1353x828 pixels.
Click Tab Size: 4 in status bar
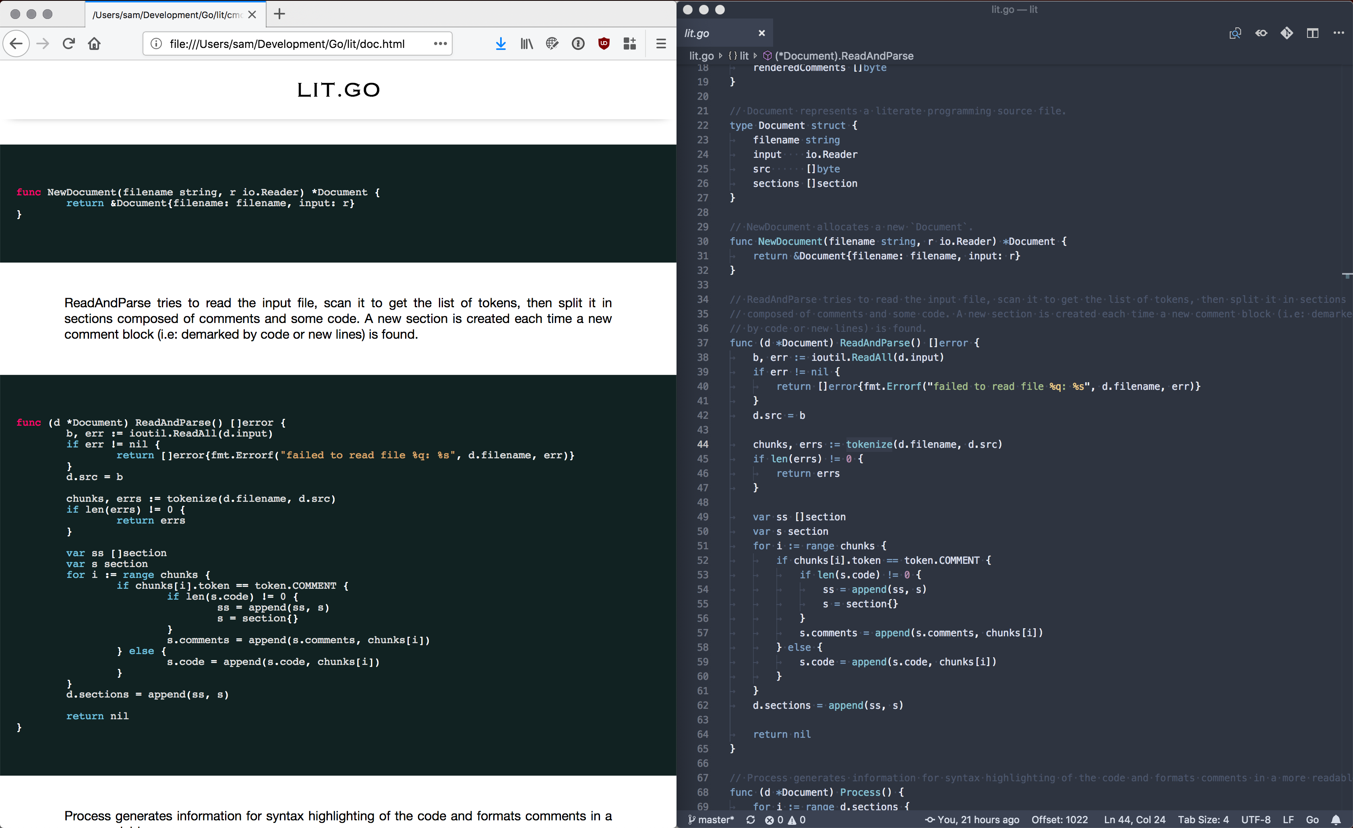tap(1202, 820)
